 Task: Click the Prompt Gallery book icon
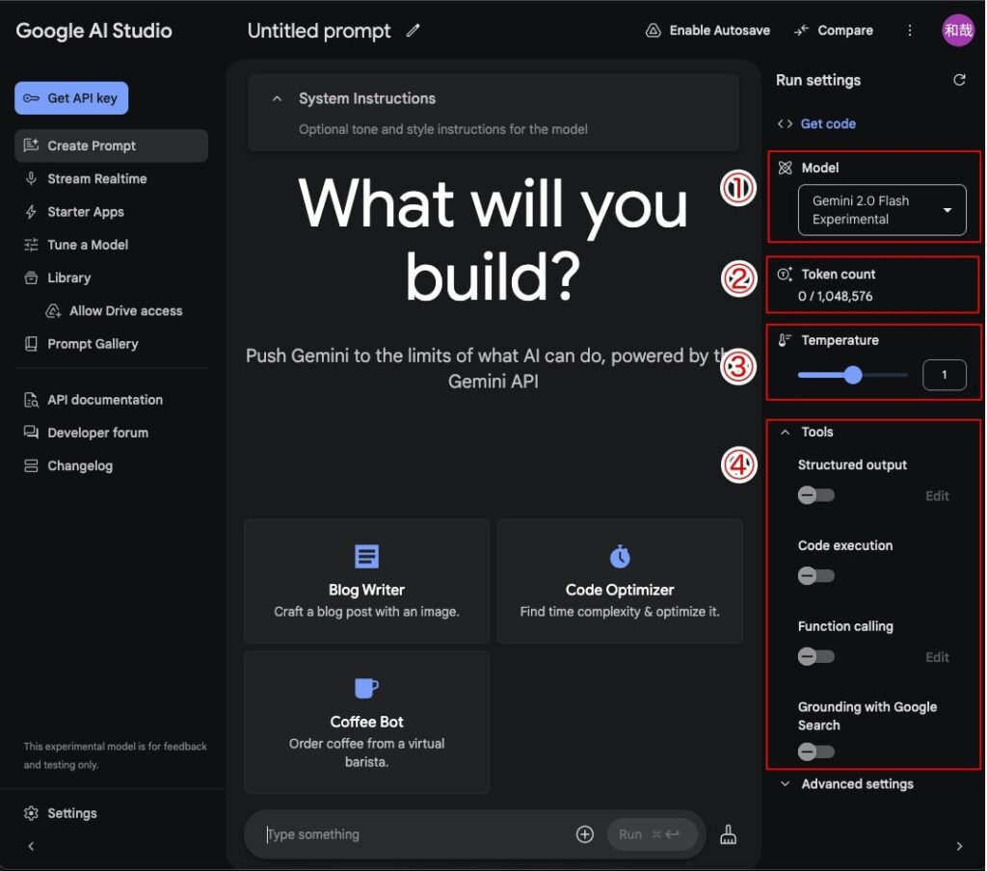[31, 344]
